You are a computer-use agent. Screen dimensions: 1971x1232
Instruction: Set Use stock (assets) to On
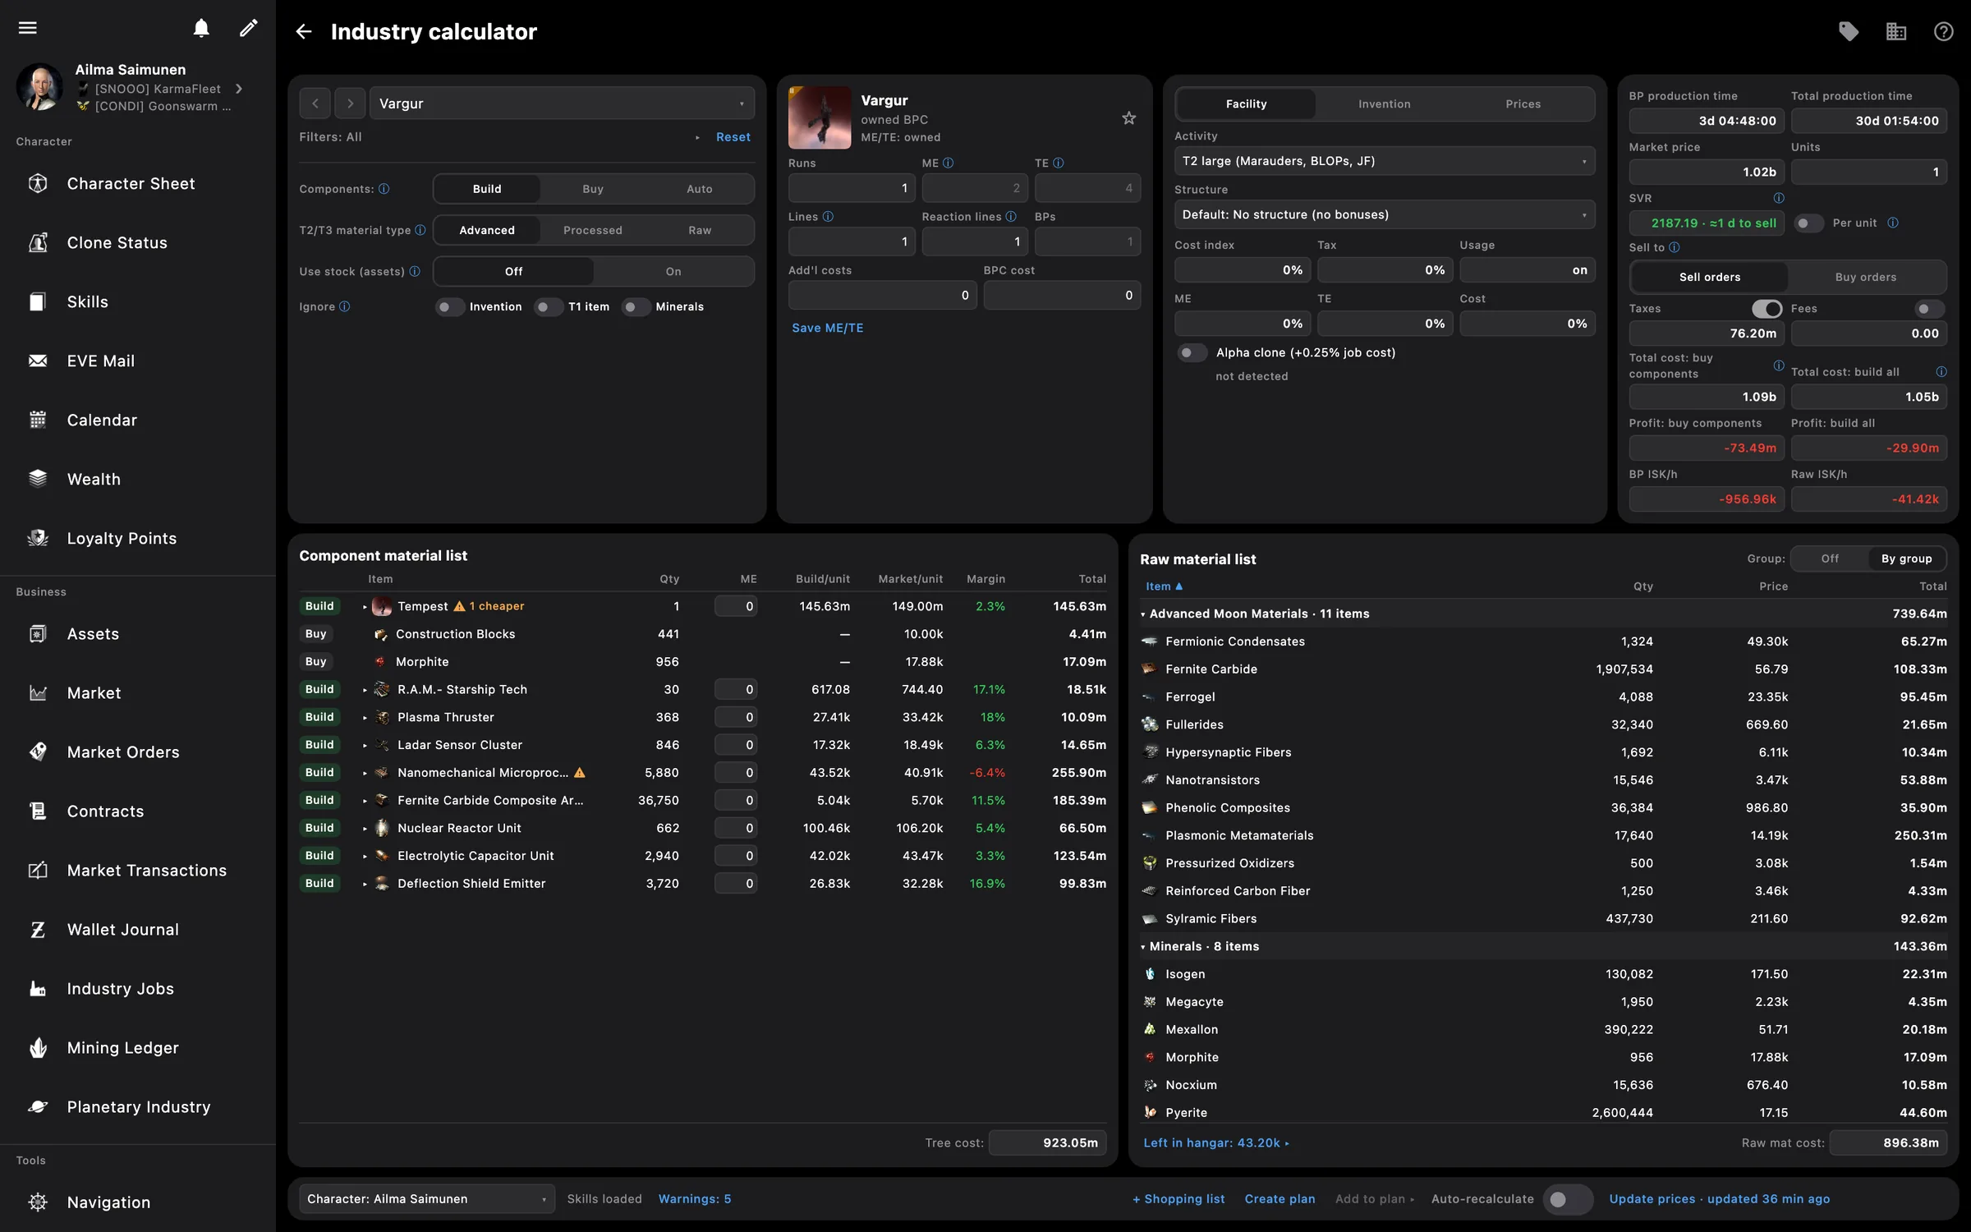point(673,272)
